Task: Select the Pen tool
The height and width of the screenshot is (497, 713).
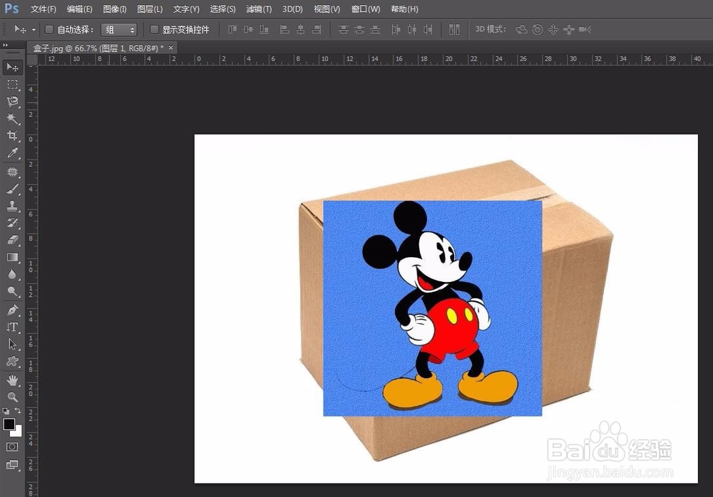Action: click(12, 310)
